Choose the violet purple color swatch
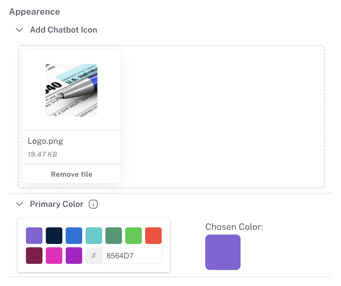The image size is (341, 286). point(74,256)
